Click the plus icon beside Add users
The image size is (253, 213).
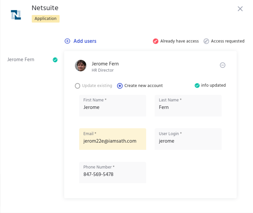67,41
